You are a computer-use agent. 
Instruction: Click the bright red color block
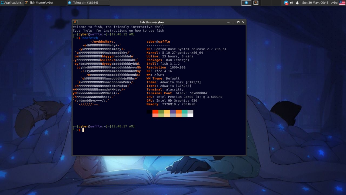pyautogui.click(x=155, y=112)
